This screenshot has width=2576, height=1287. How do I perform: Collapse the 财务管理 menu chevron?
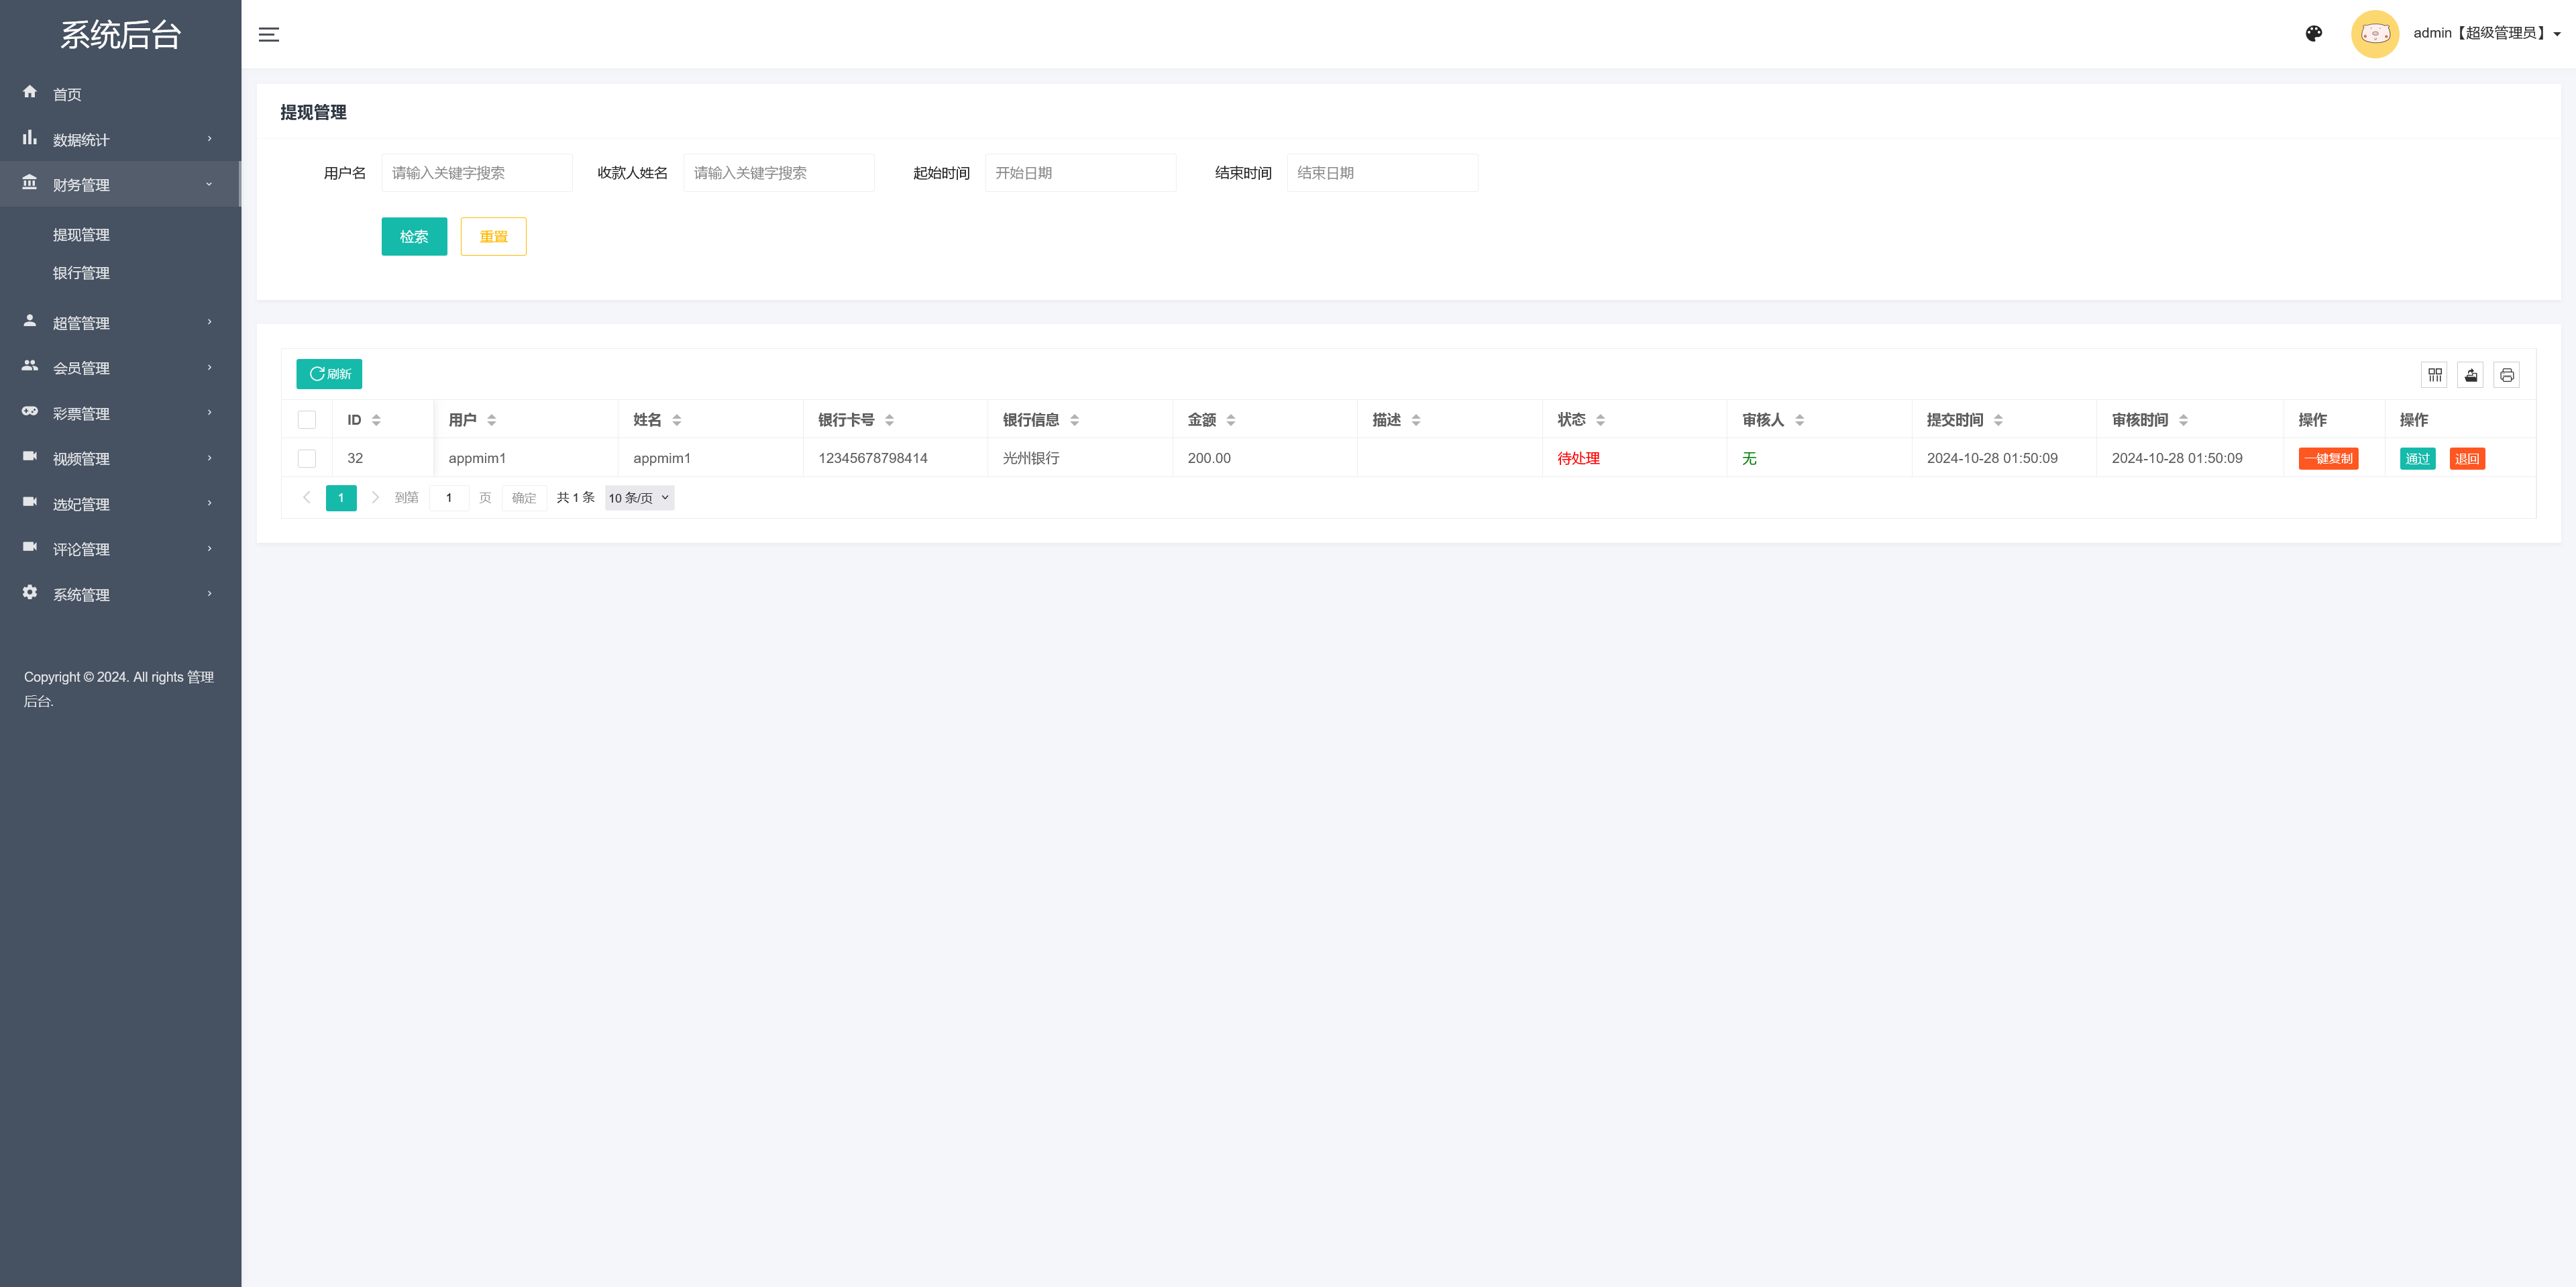[209, 184]
